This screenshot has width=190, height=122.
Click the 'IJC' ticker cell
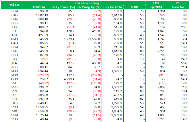coord(14,59)
